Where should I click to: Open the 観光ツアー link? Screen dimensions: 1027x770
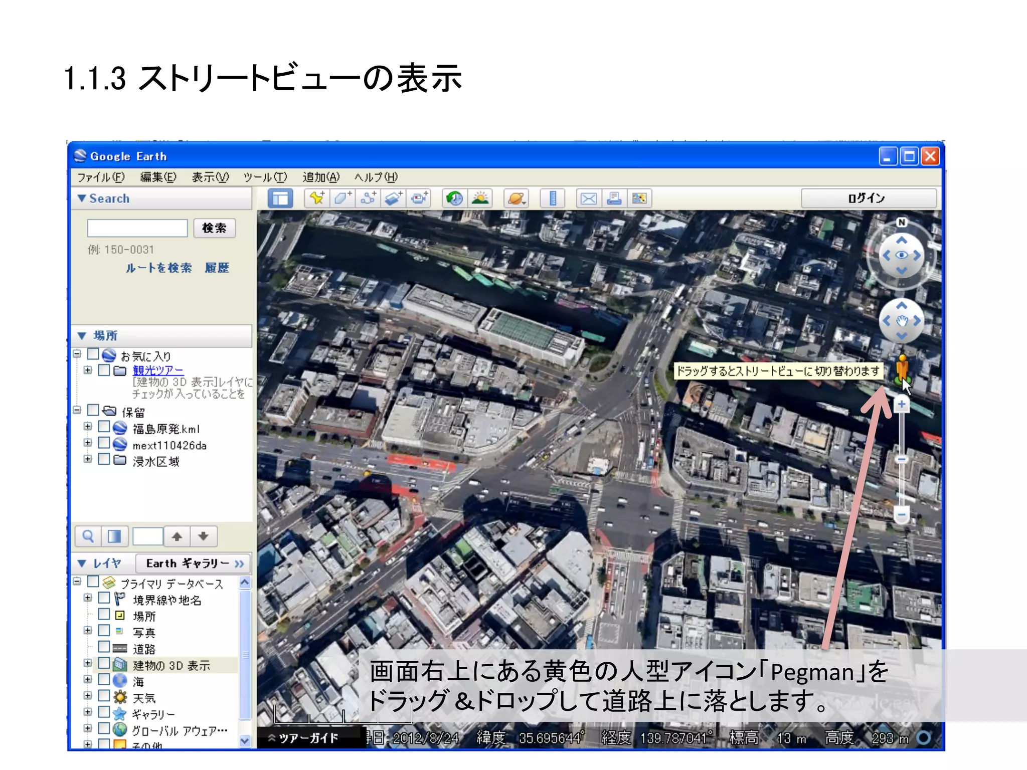pyautogui.click(x=158, y=371)
